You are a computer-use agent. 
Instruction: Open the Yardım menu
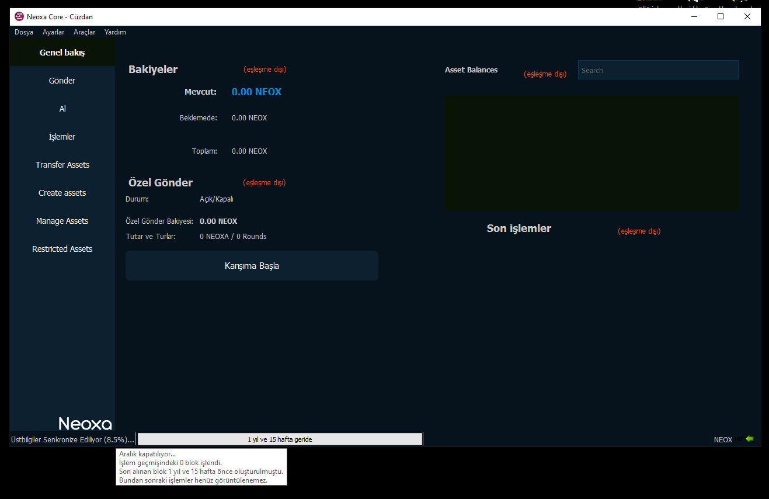click(115, 32)
